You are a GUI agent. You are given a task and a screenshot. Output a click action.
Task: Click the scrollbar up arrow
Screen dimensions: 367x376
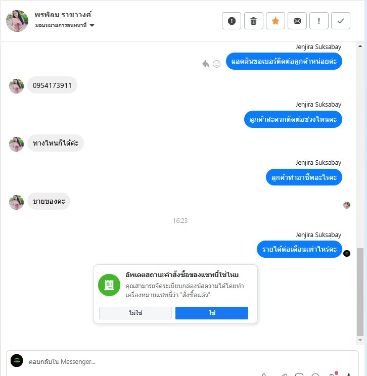pos(360,46)
